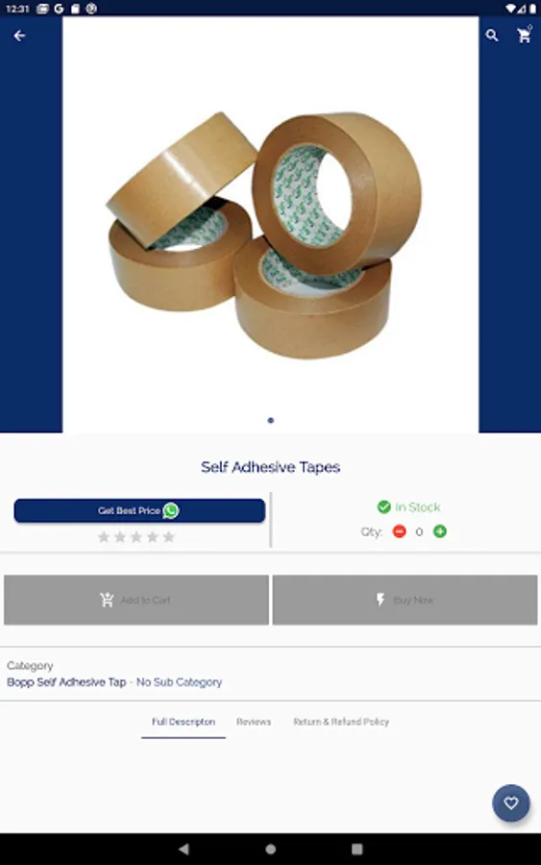
Task: Click Get Best Price button
Action: pyautogui.click(x=139, y=511)
